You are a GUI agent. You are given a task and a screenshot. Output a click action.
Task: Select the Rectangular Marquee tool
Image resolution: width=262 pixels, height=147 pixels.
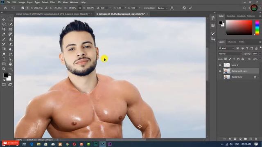(x=10, y=19)
